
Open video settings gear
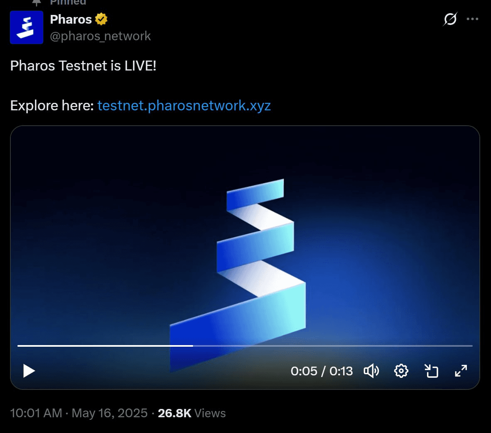401,371
